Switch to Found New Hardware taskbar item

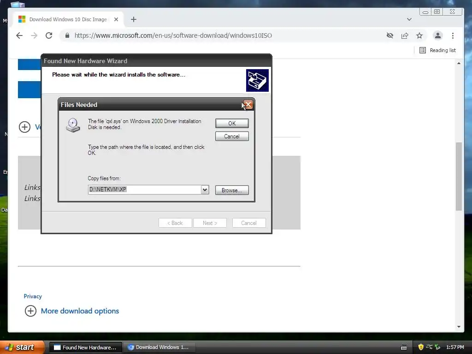[85, 348]
